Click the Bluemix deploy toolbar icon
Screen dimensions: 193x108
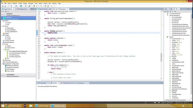(x=21, y=6)
